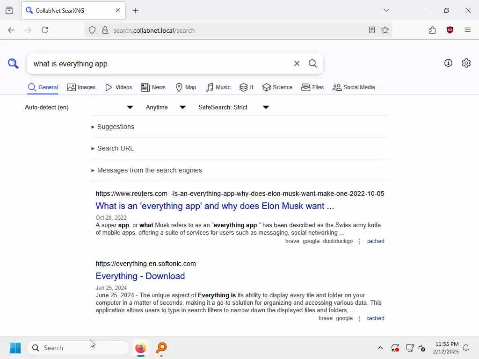List all tabs dropdown arrow
This screenshot has width=479, height=359.
(x=386, y=10)
